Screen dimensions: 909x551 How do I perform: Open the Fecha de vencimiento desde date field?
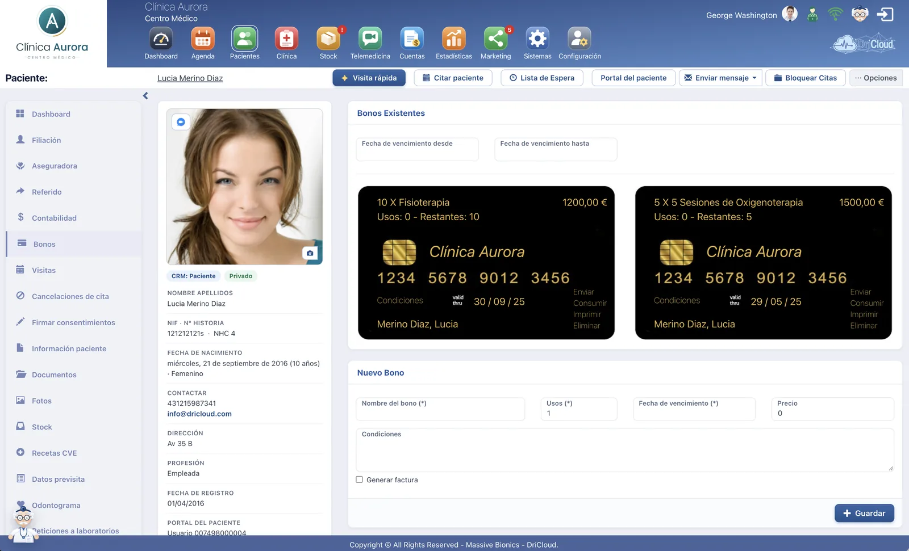pos(418,149)
